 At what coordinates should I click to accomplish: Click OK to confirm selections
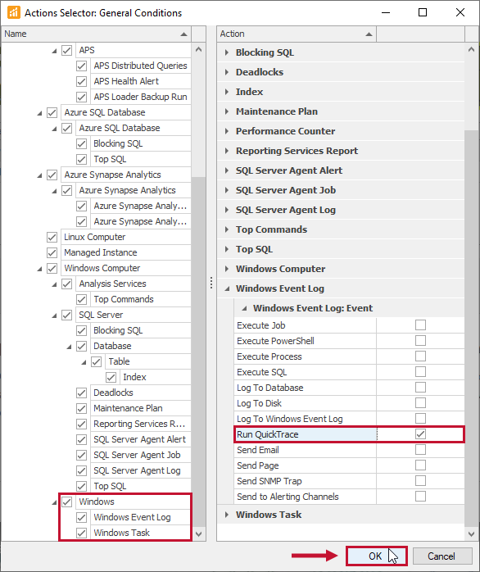376,556
